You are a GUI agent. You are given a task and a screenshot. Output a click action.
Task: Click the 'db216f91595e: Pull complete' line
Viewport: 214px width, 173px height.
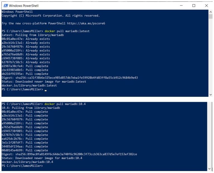[x=25, y=74]
